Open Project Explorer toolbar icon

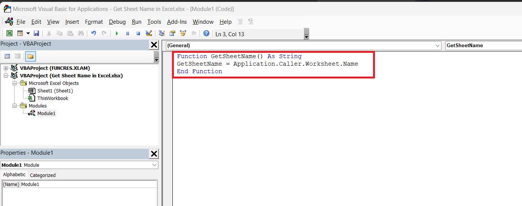[162, 34]
